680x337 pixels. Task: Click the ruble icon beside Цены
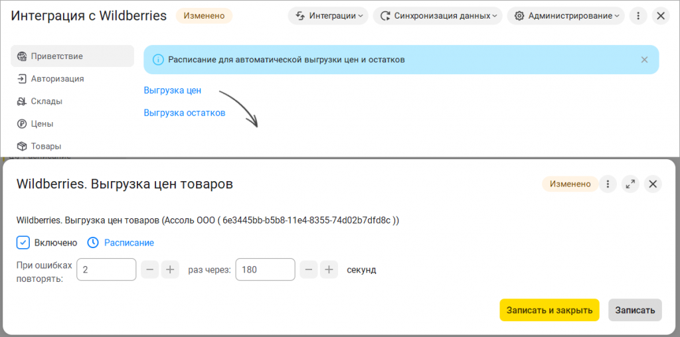22,124
